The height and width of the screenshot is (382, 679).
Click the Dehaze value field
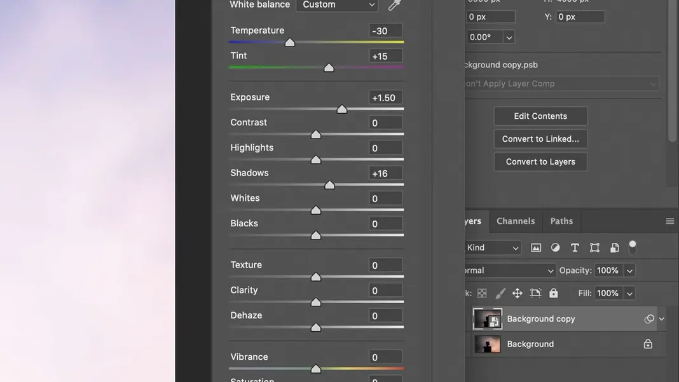385,316
